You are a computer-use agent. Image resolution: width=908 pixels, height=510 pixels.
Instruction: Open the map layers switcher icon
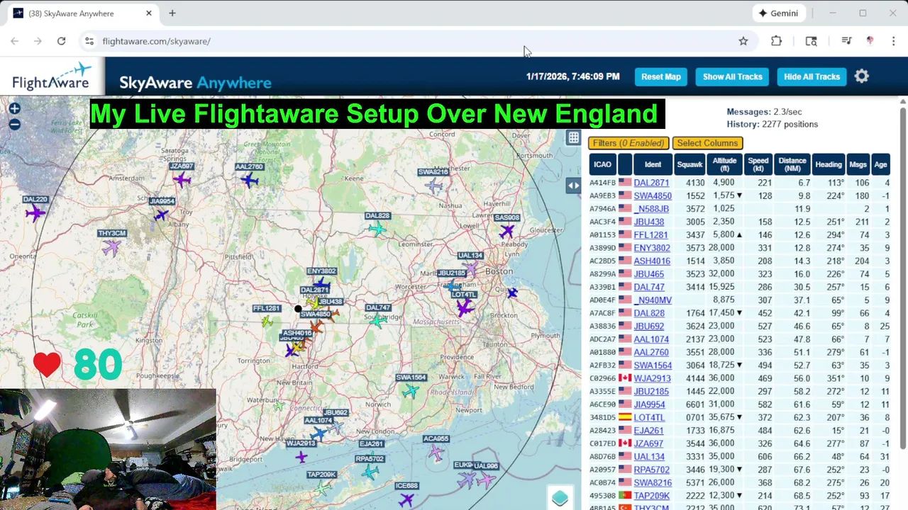point(560,498)
